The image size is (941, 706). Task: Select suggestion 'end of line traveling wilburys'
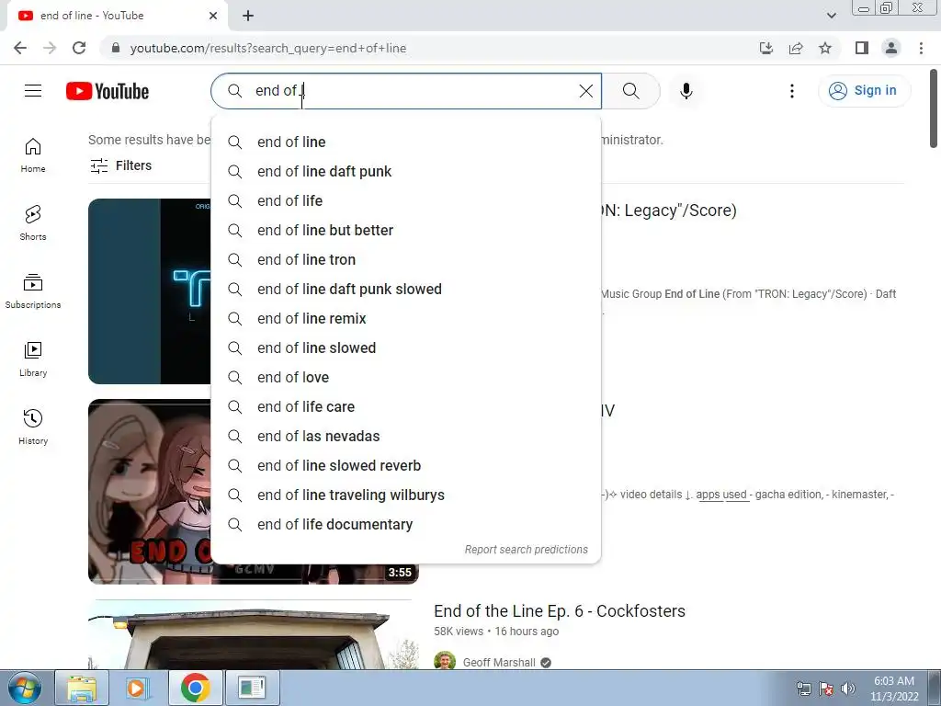tap(405, 495)
